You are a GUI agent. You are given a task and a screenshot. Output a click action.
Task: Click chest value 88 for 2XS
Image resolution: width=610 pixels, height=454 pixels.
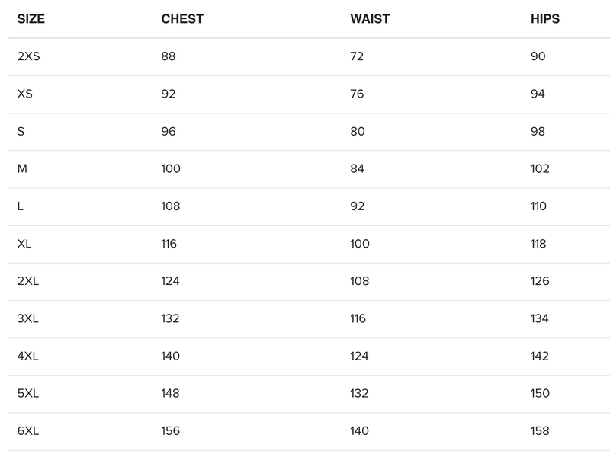[169, 56]
